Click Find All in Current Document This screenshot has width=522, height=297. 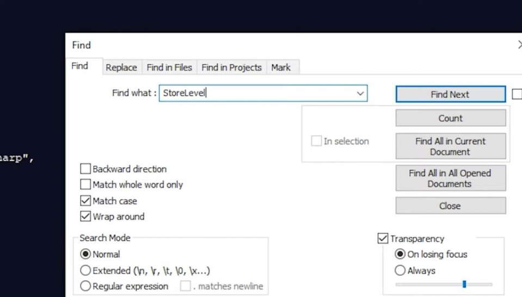tap(450, 146)
